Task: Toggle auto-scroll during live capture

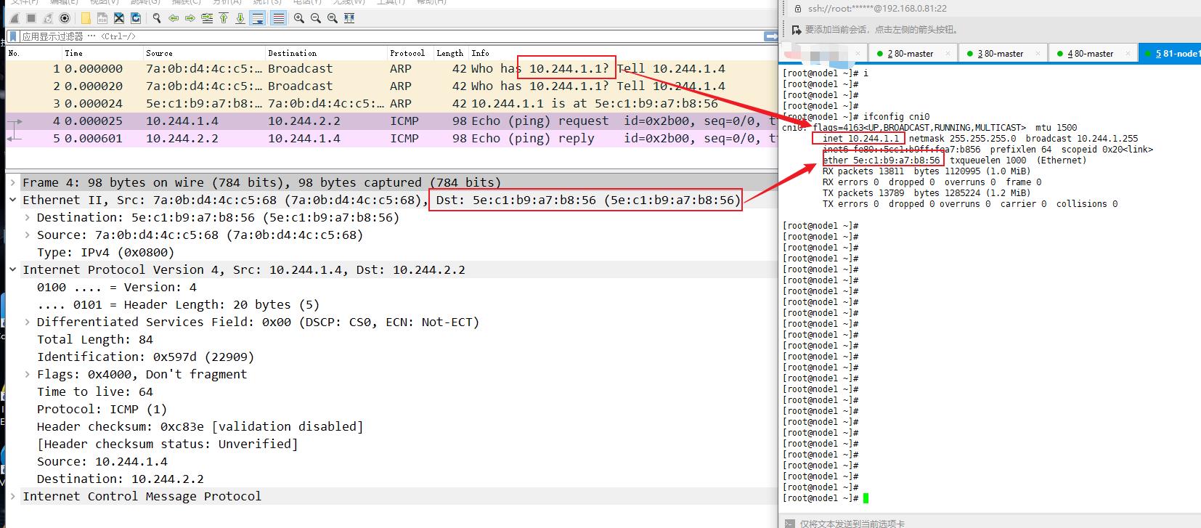Action: 258,18
